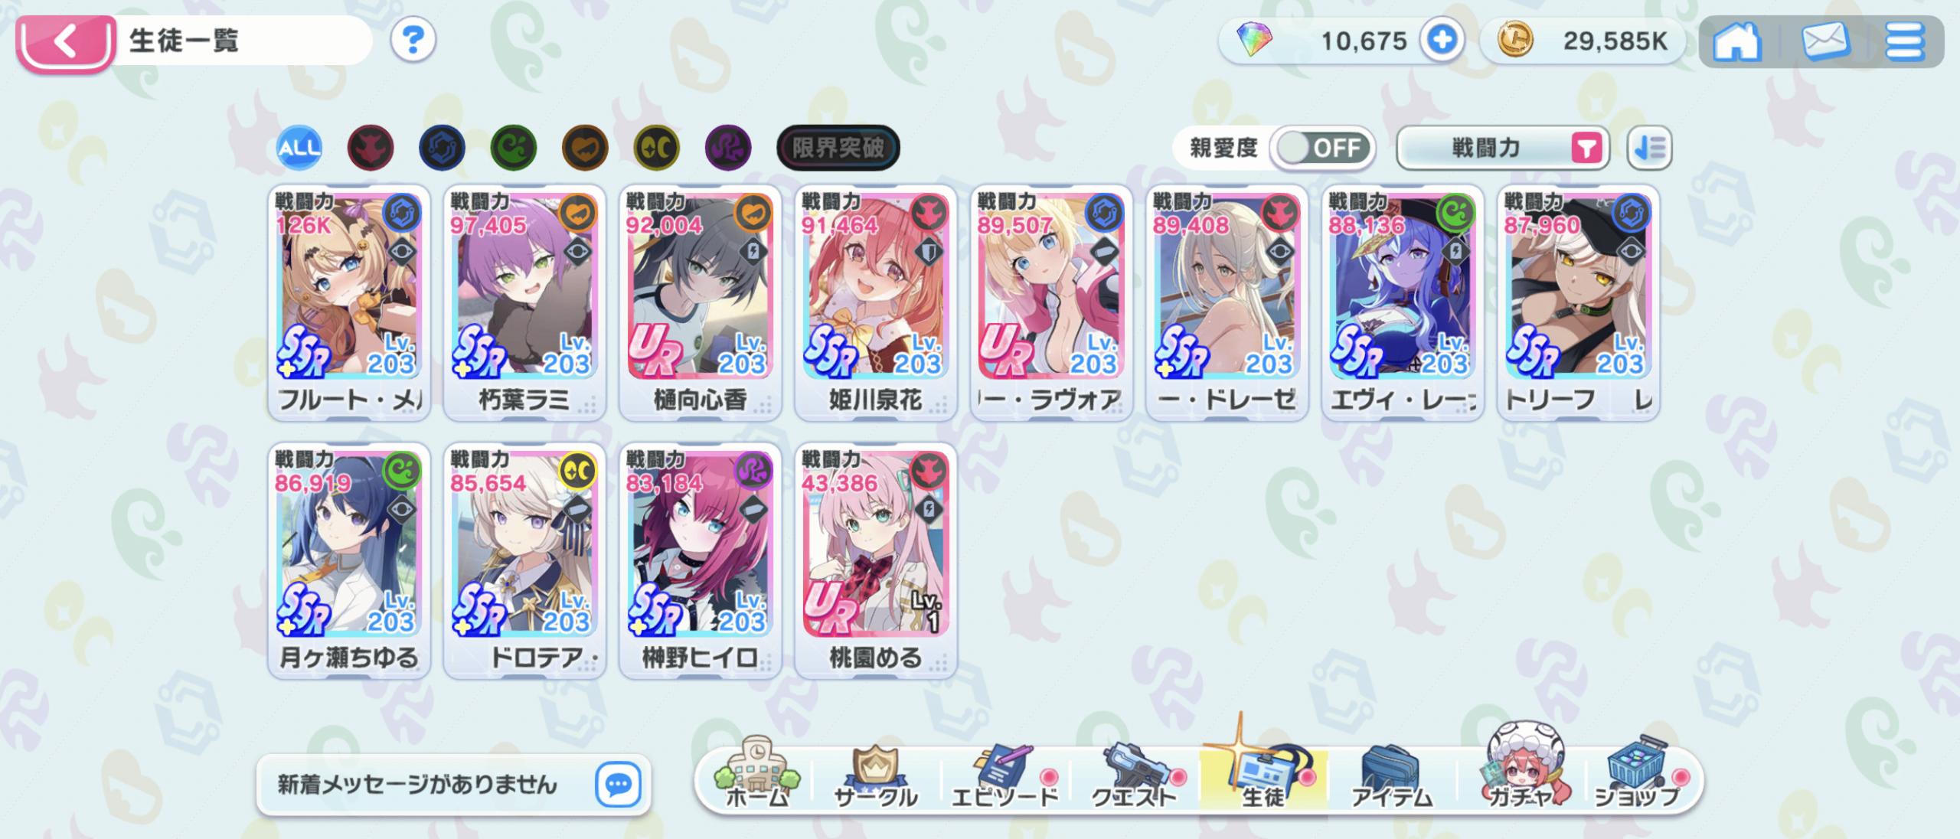Open the ショップ button

[1637, 775]
